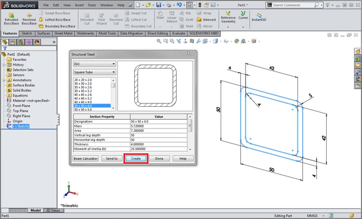This screenshot has height=219, width=362.
Task: Open the Reference Geometry dropdown arrow
Action: point(228,27)
